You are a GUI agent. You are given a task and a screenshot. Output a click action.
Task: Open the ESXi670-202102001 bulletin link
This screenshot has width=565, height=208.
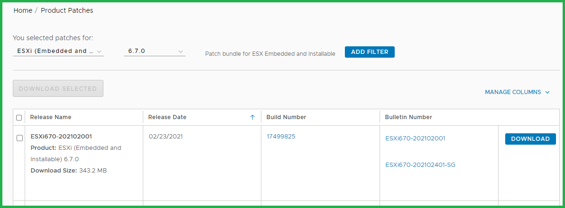pyautogui.click(x=415, y=139)
